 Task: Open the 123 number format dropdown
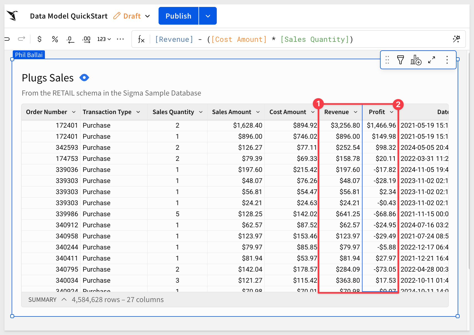coord(104,39)
